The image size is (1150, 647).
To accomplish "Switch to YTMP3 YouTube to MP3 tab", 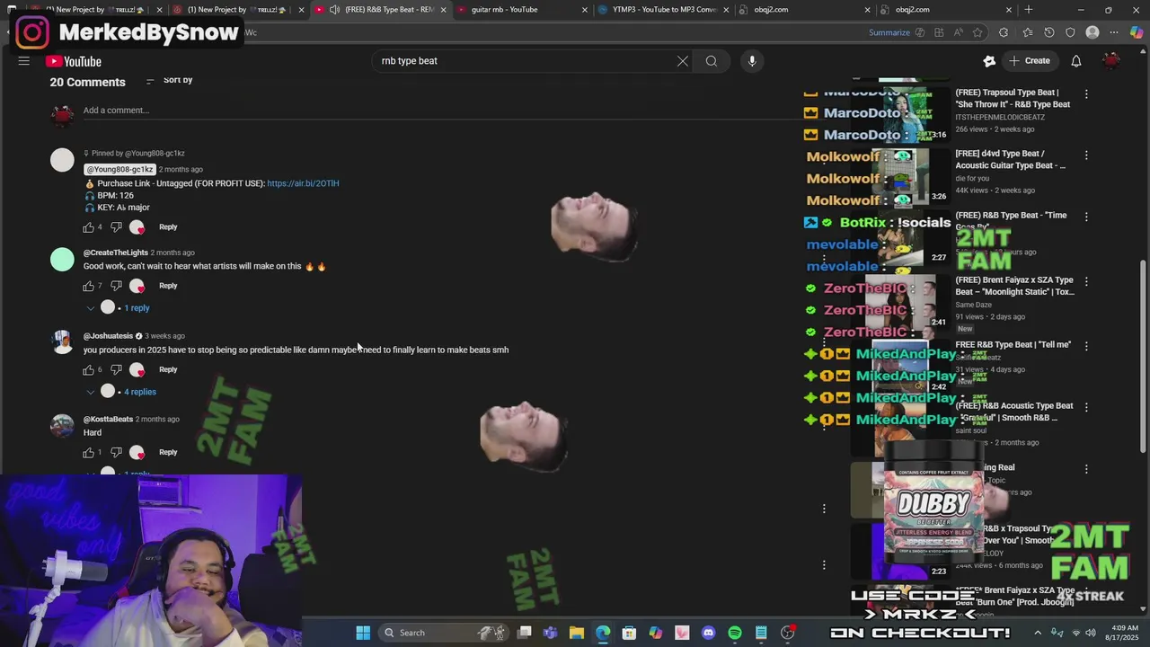I will coord(663,10).
